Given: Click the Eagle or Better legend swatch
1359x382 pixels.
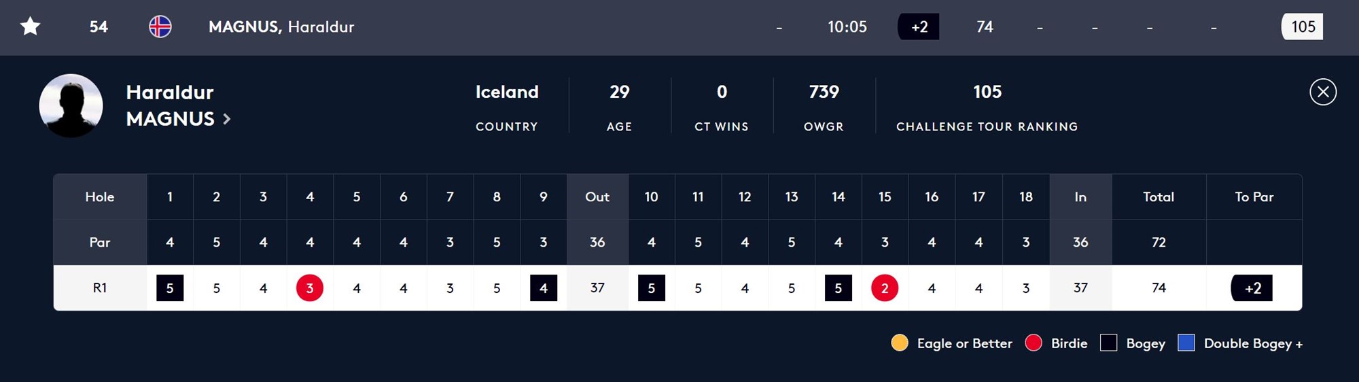Looking at the screenshot, I should click(x=900, y=343).
